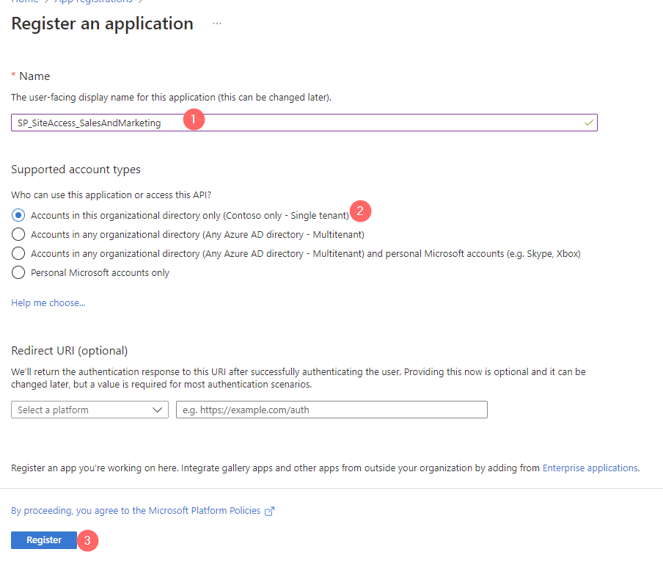
Task: Click the green checkmark in Name field
Action: tap(588, 123)
